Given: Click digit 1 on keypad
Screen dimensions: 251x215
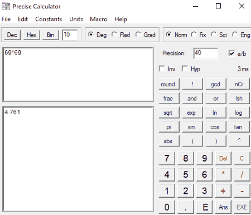Looking at the screenshot, I should point(167,191).
